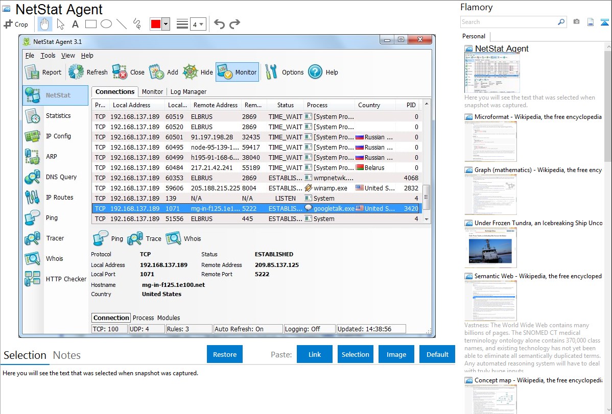Open Statistics in the sidebar

pos(55,116)
